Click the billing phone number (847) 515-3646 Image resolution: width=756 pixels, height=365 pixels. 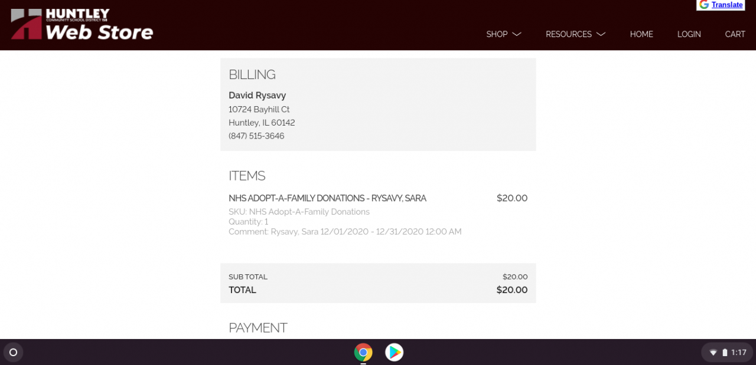click(x=256, y=136)
